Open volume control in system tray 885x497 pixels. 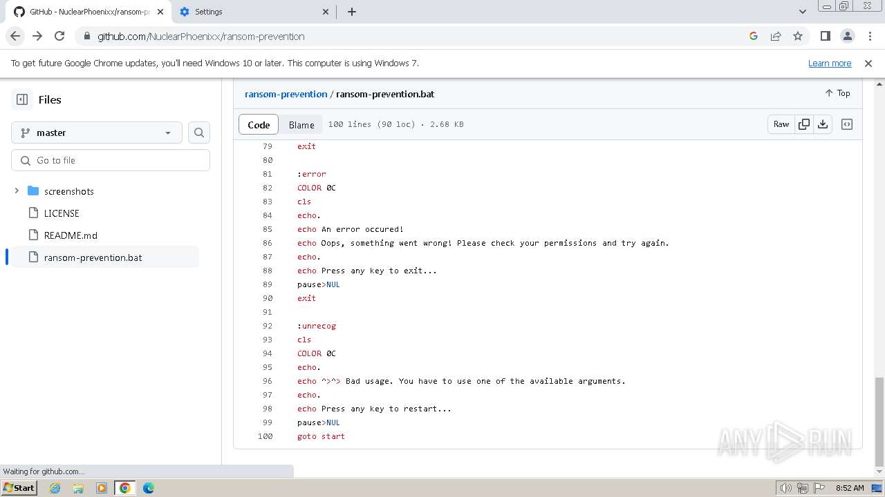[x=786, y=488]
